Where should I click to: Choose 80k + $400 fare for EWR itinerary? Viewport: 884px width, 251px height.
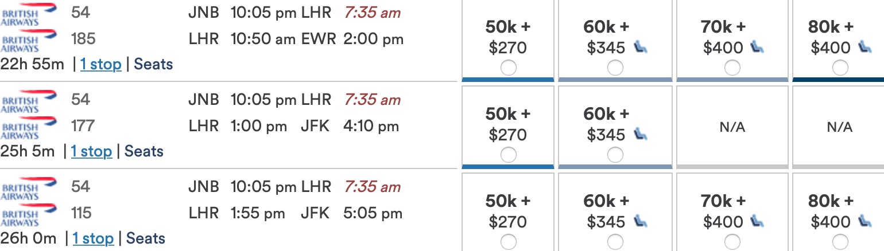click(839, 68)
